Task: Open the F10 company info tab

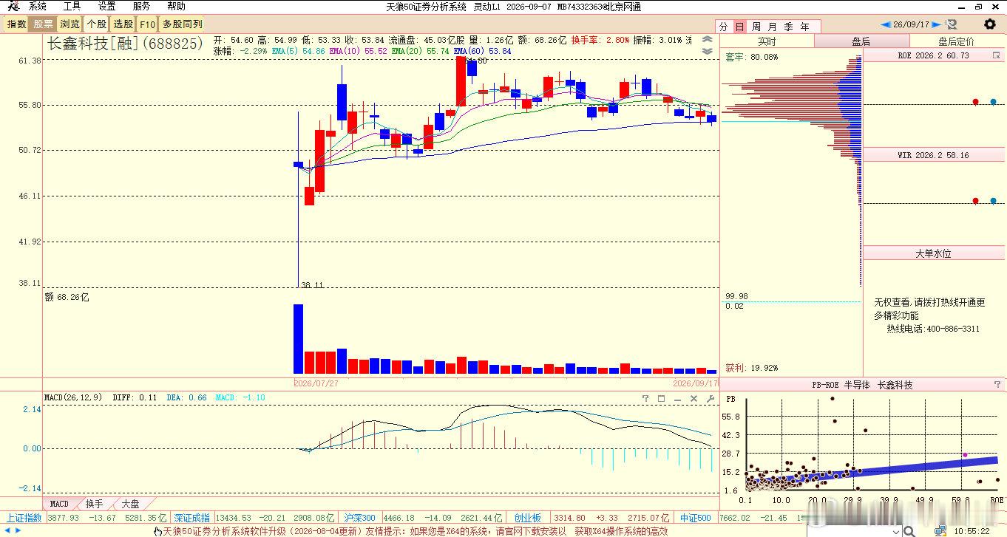Action: pos(148,24)
